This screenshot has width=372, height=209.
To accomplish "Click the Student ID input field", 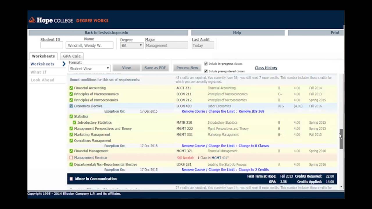I will click(x=51, y=45).
